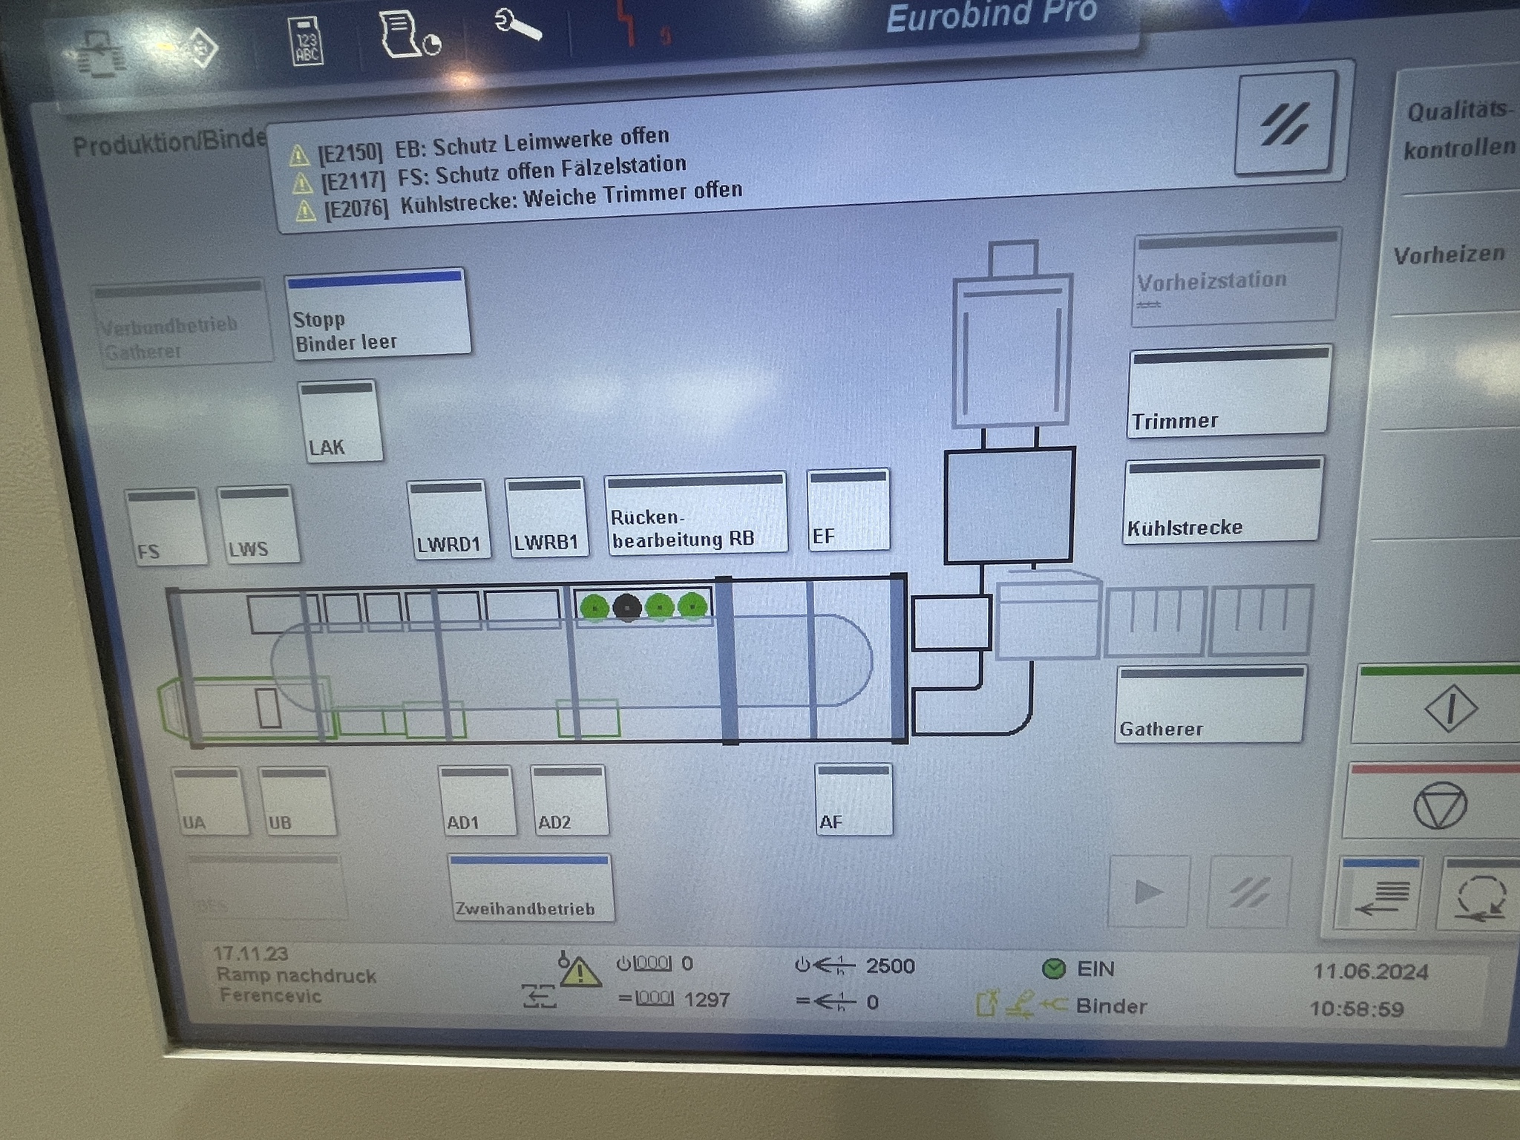Toggle the FS station button
This screenshot has width=1520, height=1140.
coord(166,527)
